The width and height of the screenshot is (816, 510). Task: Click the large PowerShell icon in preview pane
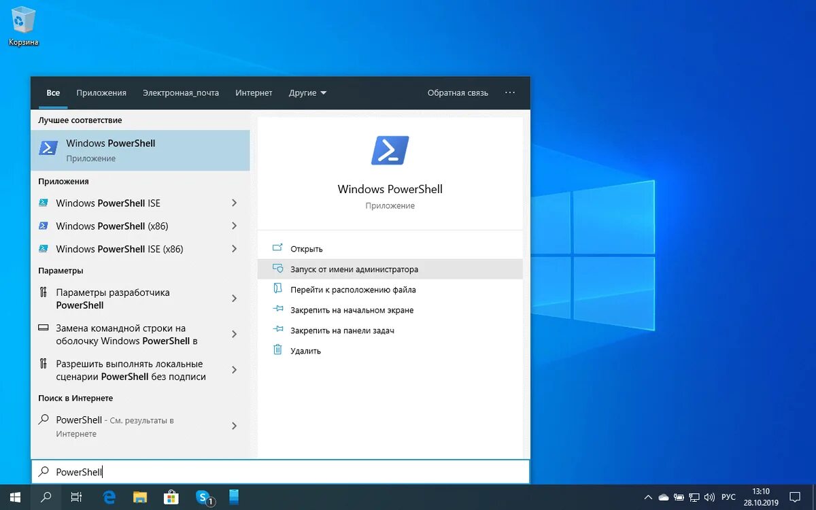click(x=390, y=150)
